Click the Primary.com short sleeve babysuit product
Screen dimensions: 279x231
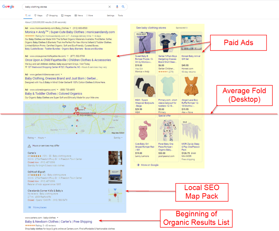(x=168, y=97)
